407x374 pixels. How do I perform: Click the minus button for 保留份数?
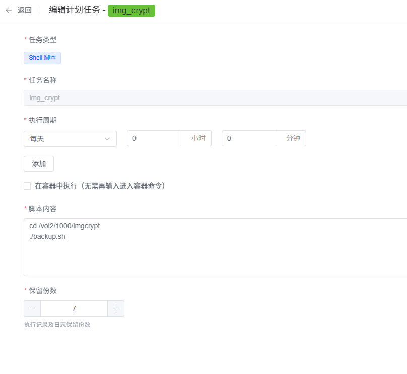[x=32, y=308]
